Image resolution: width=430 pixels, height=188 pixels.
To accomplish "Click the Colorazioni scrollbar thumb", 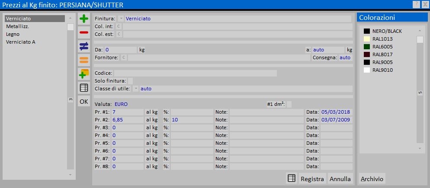I will [420, 40].
